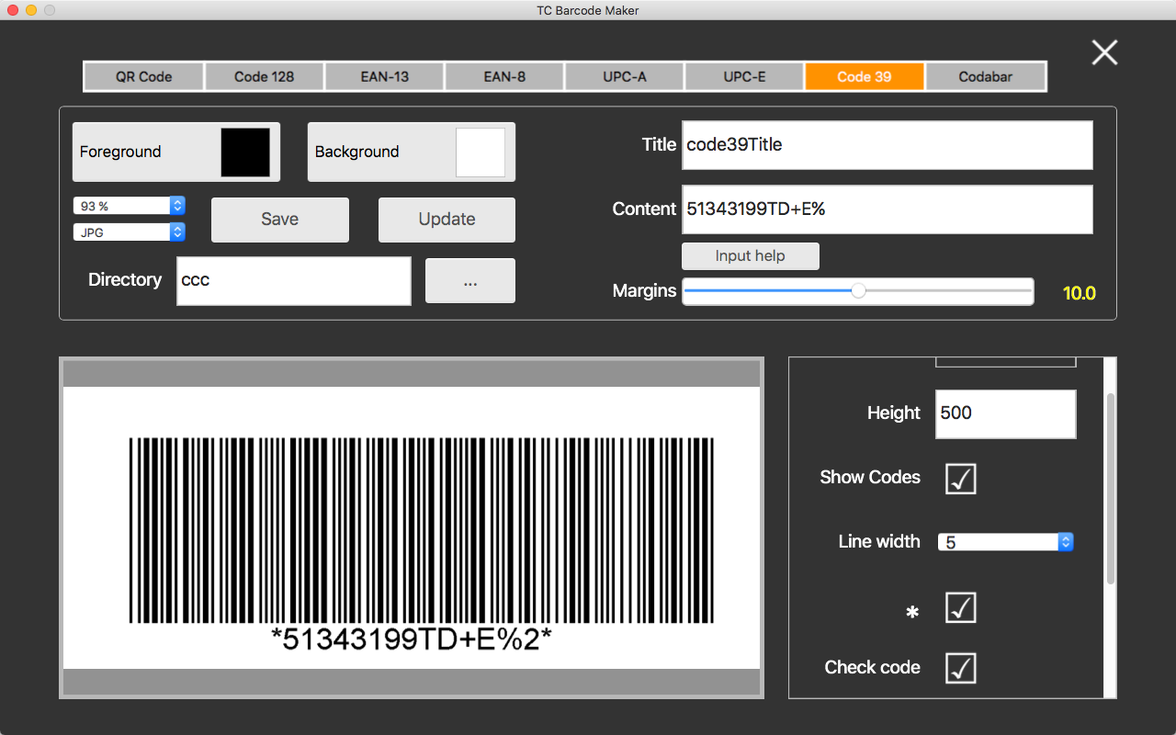Click the Height field containing 500
This screenshot has height=735, width=1176.
click(1006, 413)
